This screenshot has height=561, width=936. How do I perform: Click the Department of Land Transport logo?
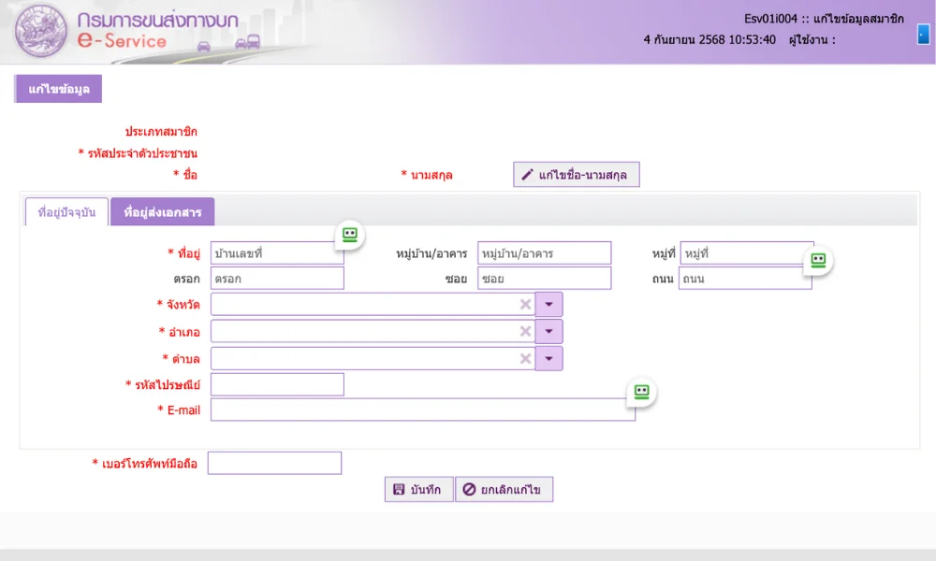40,32
